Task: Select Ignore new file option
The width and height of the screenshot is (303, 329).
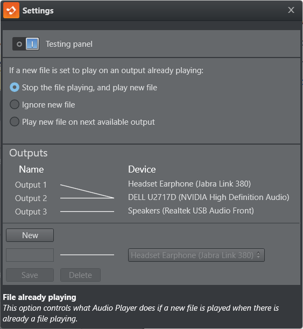Action: point(15,104)
